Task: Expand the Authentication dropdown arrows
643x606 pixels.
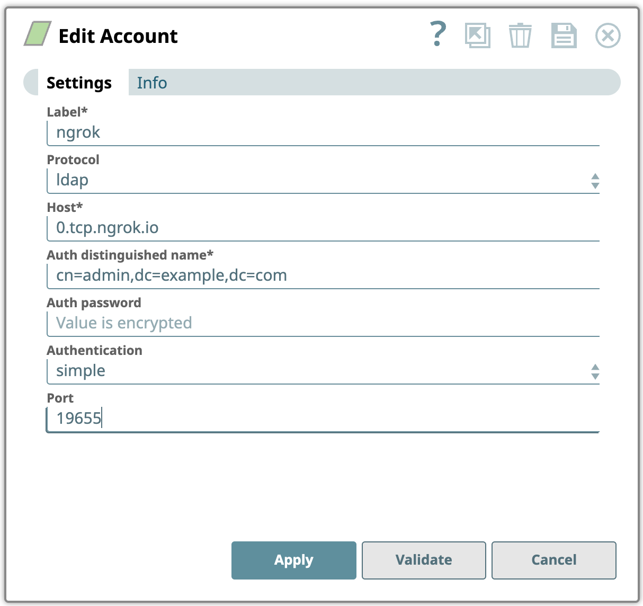Action: (x=595, y=371)
